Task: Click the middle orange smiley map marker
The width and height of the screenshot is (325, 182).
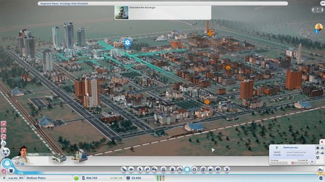Action: tap(228, 67)
